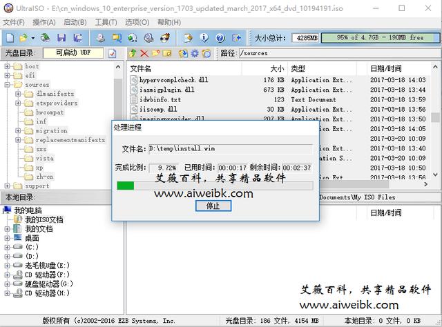Click the New folder icon in path bar

click(155, 53)
